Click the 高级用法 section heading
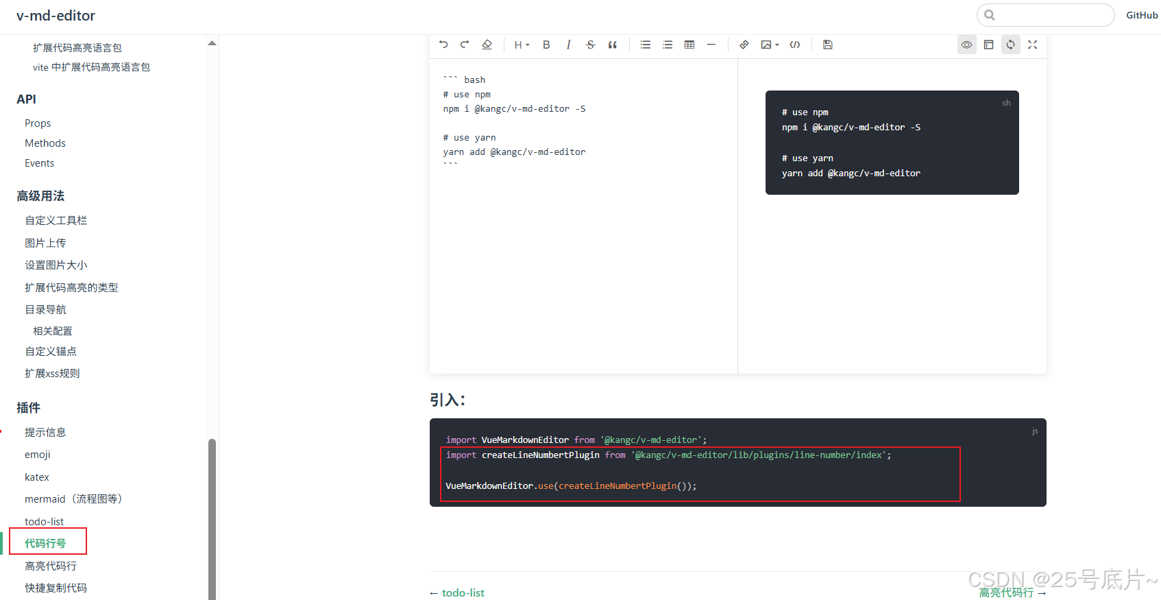 pos(40,196)
